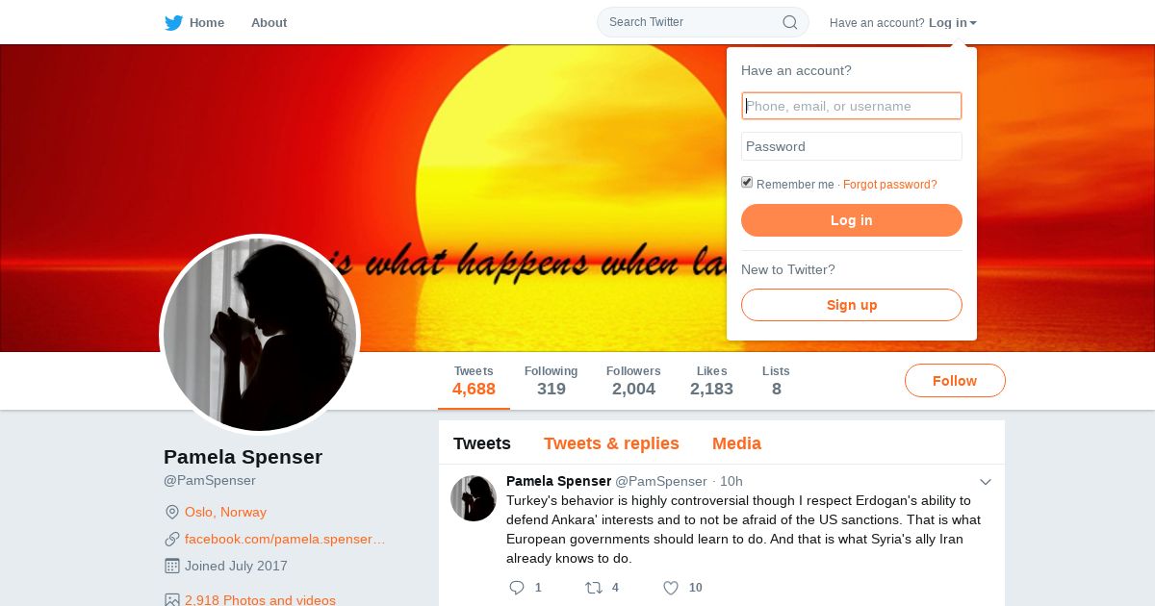
Task: Click the Password input field
Action: pyautogui.click(x=852, y=146)
